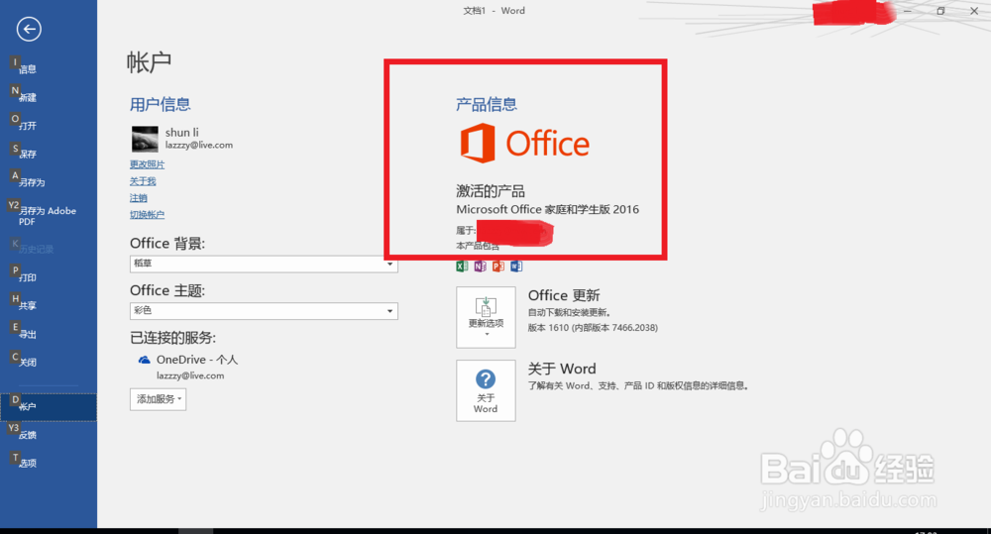The height and width of the screenshot is (534, 991).
Task: Select 新建 in the sidebar
Action: pyautogui.click(x=27, y=97)
